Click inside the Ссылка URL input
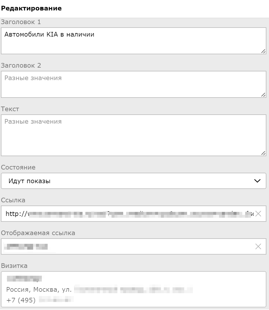The width and height of the screenshot is (269, 310). (128, 214)
